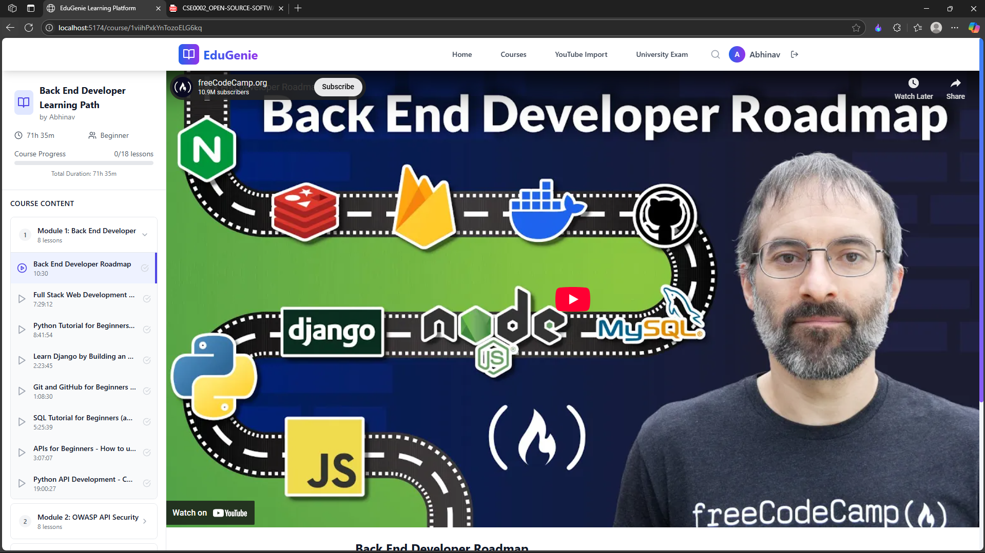Click the freeCodeCamp.org channel name link
The width and height of the screenshot is (985, 553).
click(233, 83)
